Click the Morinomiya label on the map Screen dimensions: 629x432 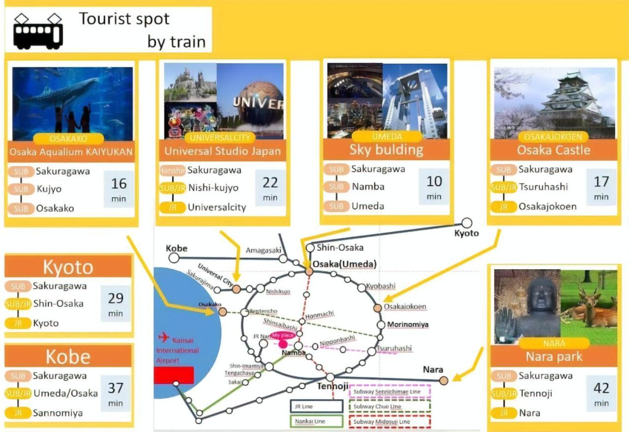(x=408, y=325)
